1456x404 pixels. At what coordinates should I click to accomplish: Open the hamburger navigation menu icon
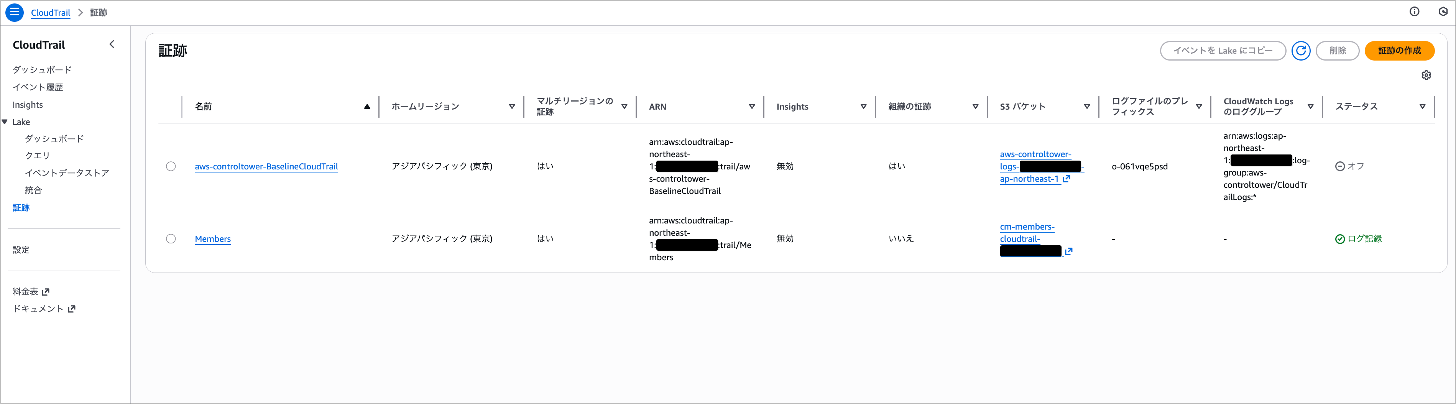tap(14, 12)
